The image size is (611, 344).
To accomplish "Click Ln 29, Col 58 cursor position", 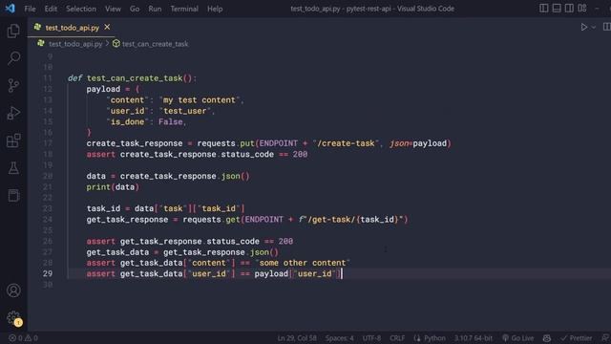I will [297, 338].
